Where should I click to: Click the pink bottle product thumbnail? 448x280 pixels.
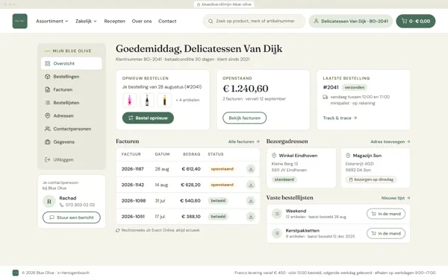click(x=129, y=101)
